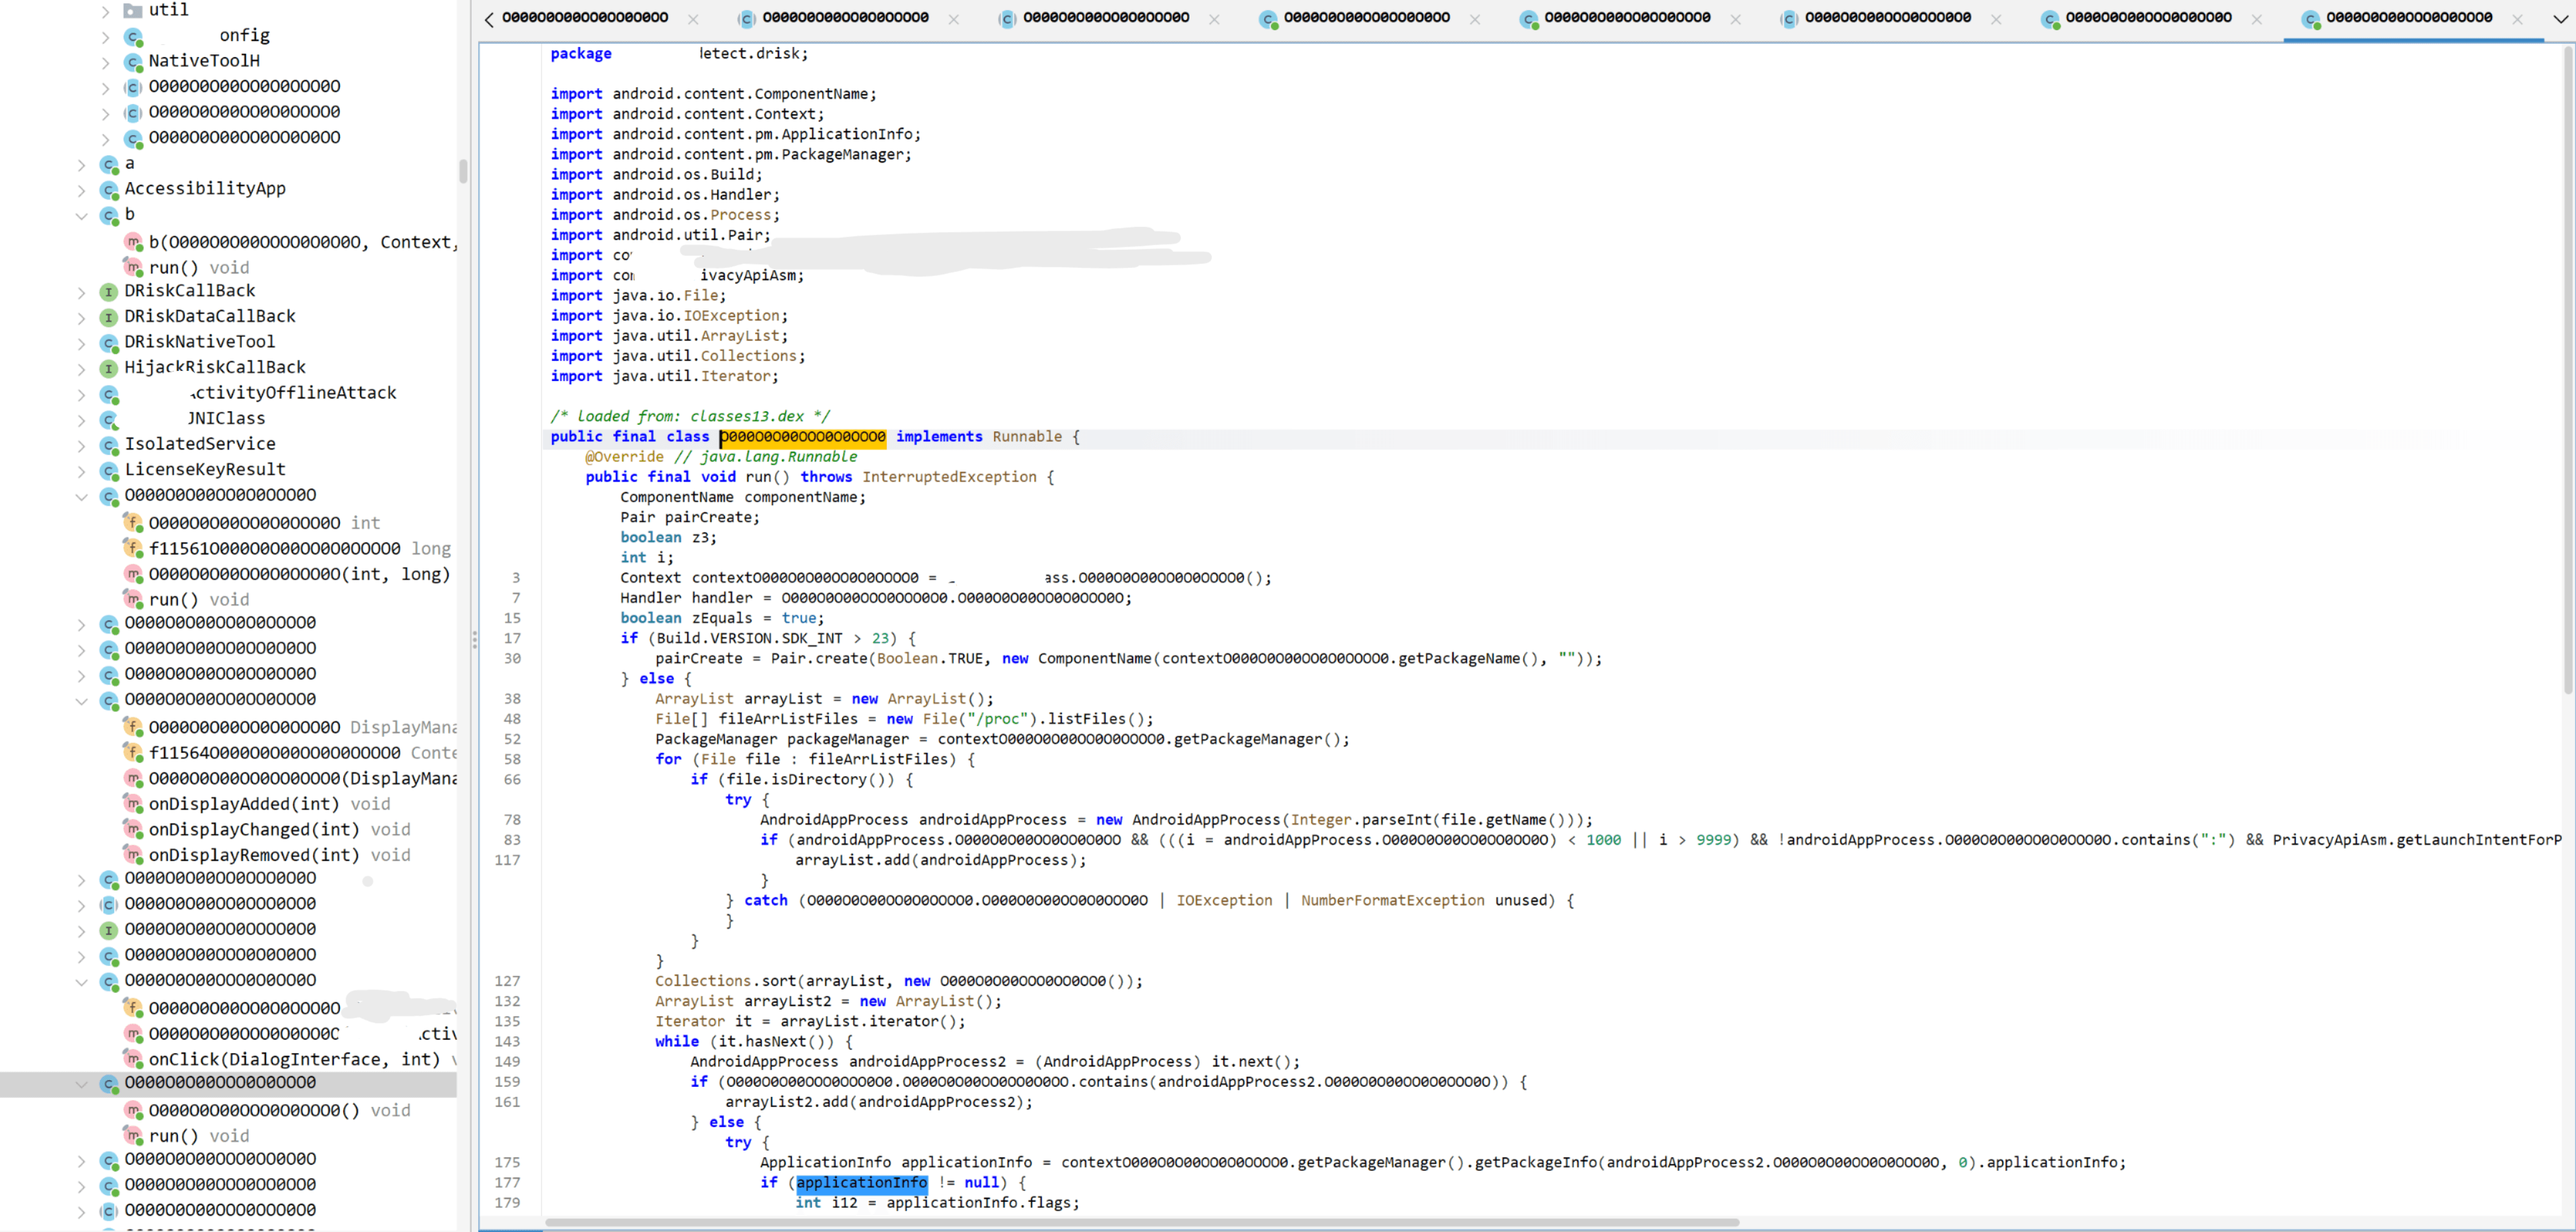The width and height of the screenshot is (2576, 1232).
Task: Click the horizontal scrollbar under the code
Action: coord(1141,1223)
